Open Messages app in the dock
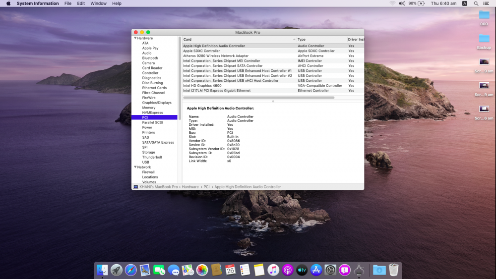 (x=173, y=270)
